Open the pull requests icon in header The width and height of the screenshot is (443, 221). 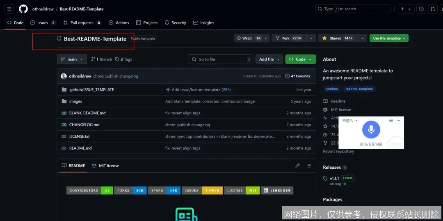click(433, 9)
